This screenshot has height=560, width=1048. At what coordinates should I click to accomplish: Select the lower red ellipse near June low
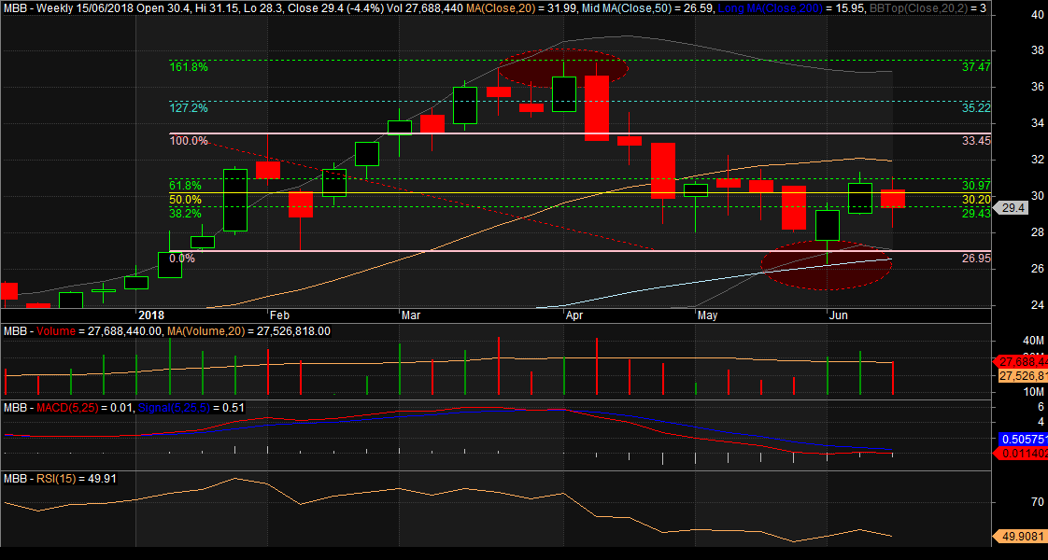click(827, 263)
